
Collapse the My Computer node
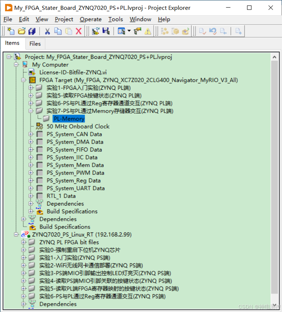point(16,64)
